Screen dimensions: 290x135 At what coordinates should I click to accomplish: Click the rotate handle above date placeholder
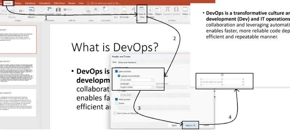[222, 75]
